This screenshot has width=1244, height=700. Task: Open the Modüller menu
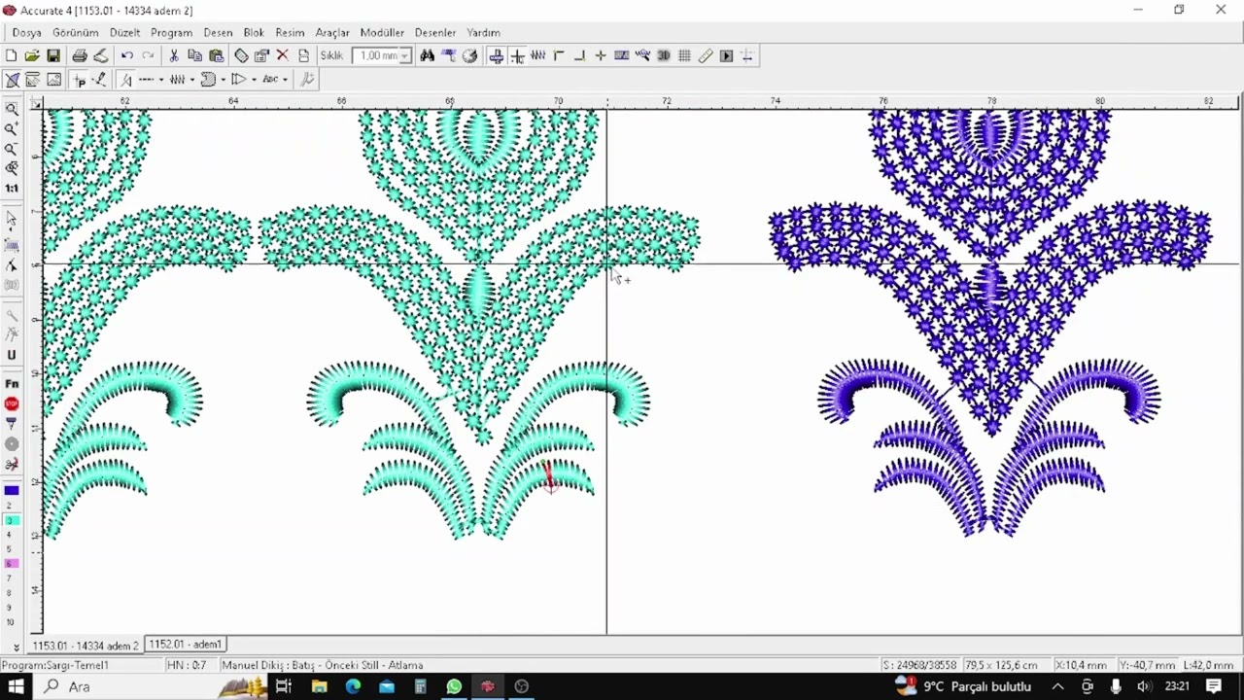(x=382, y=32)
